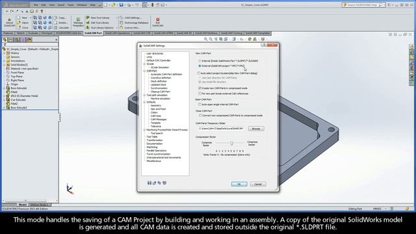
Task: Switch to PropertyManager panel tab icon
Action: pyautogui.click(x=10, y=40)
